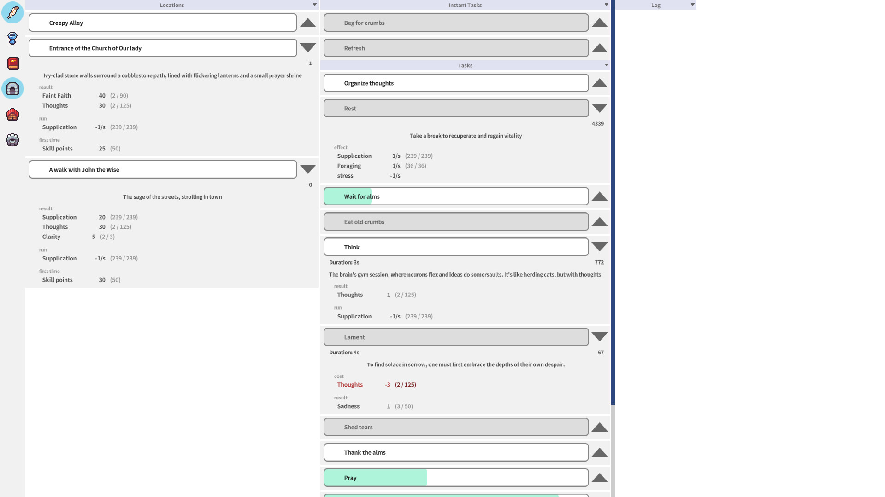Collapse Entrance of the Church details
Image resolution: width=885 pixels, height=497 pixels.
(307, 47)
